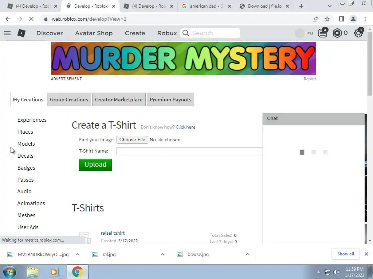The width and height of the screenshot is (373, 279).
Task: Close the downloads bar
Action: (x=366, y=254)
